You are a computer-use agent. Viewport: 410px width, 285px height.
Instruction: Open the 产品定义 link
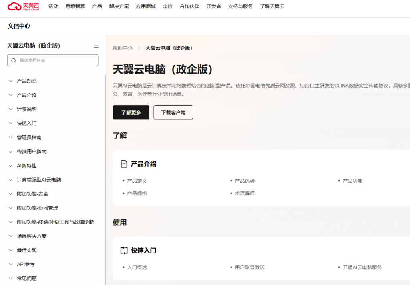coord(137,181)
